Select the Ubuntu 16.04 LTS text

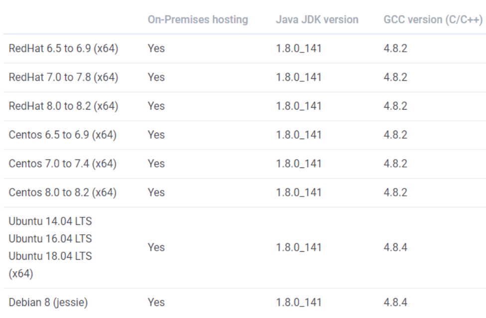(50, 239)
